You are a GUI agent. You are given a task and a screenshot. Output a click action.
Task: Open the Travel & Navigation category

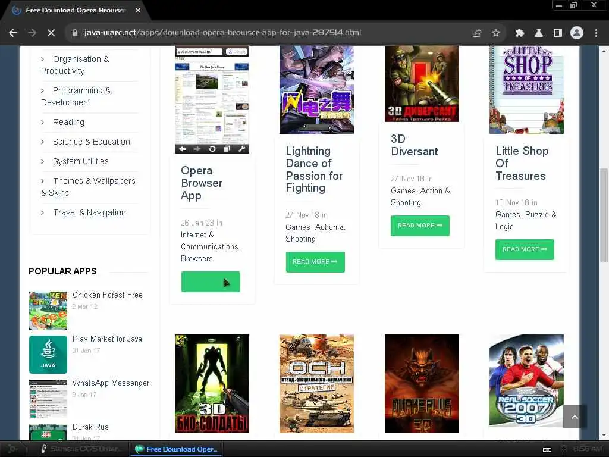(x=89, y=212)
